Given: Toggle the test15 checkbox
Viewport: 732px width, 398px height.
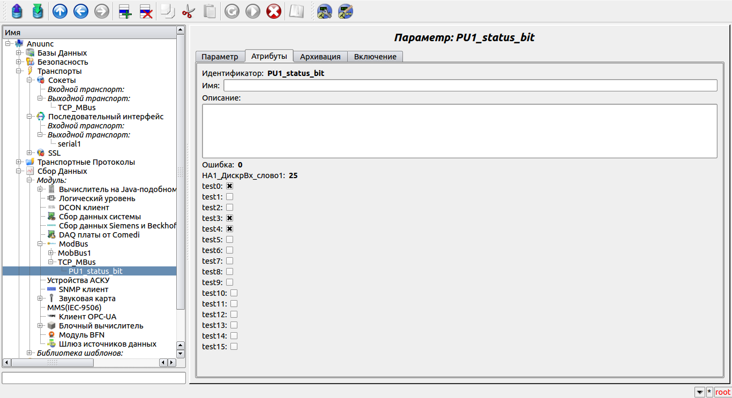Looking at the screenshot, I should point(234,347).
